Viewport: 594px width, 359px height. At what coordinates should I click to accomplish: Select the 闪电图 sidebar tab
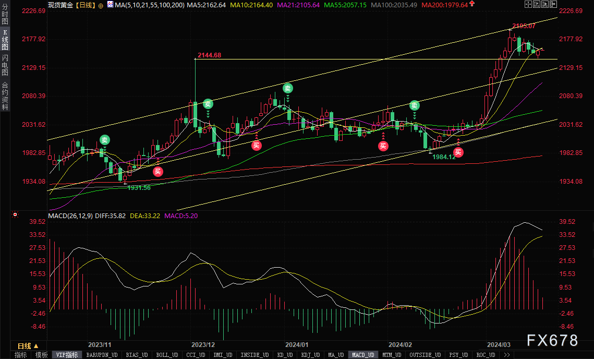tap(5, 66)
